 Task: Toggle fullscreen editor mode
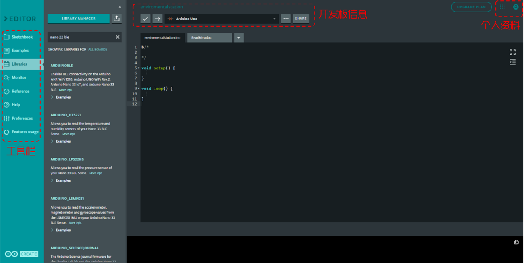tap(513, 52)
